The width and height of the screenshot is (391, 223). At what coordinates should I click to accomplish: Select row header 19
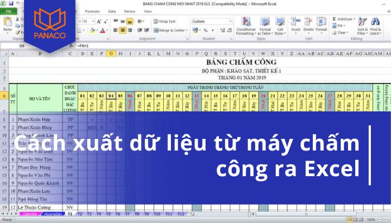click(x=4, y=207)
